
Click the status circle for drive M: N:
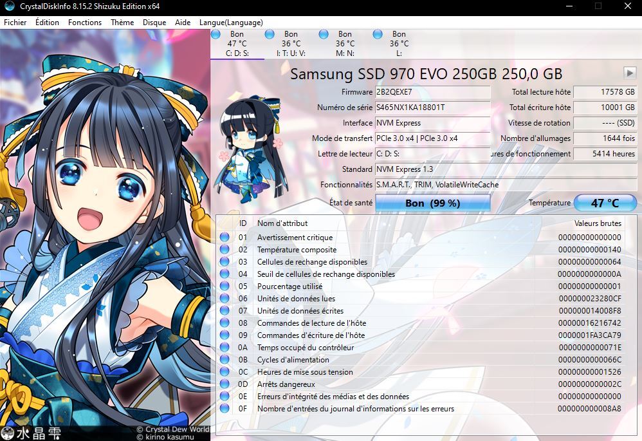[x=324, y=33]
